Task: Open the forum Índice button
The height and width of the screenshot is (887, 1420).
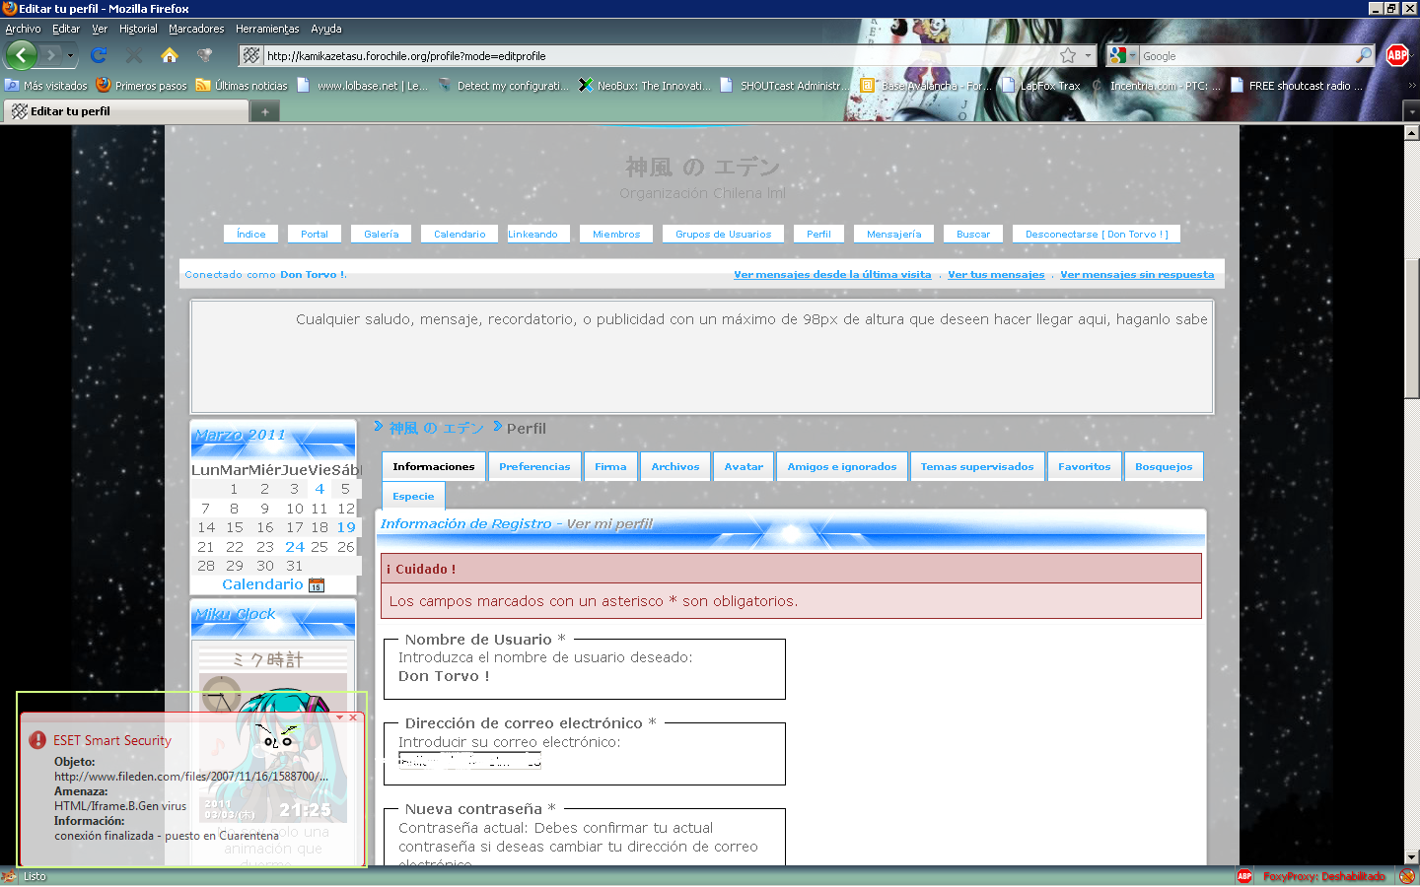Action: [250, 234]
